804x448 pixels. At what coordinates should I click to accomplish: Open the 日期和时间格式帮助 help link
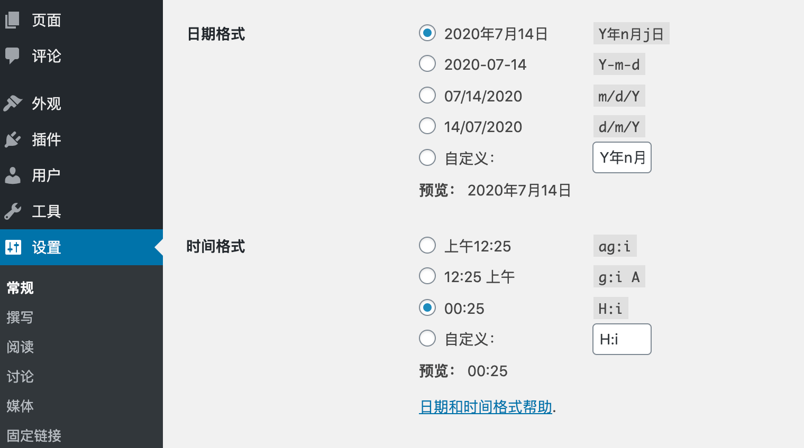486,407
